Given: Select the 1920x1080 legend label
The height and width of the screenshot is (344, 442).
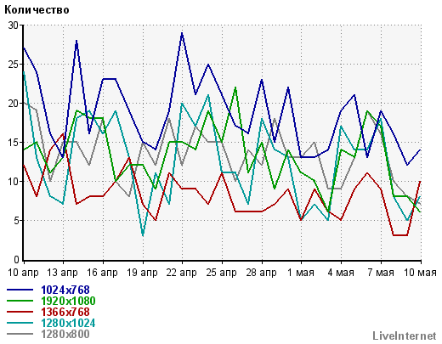Looking at the screenshot, I should (x=68, y=301).
